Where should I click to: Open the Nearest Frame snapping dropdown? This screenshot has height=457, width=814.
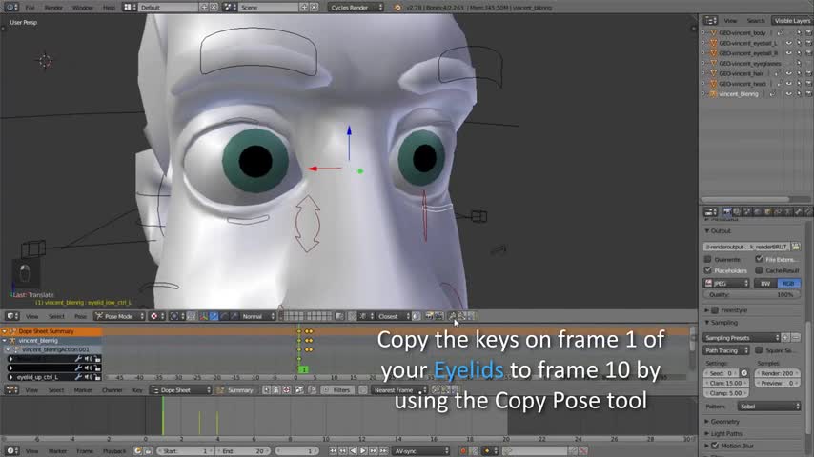398,390
